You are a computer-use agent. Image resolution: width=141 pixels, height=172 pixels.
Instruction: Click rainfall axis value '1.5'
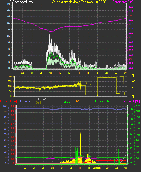(x=12, y=141)
